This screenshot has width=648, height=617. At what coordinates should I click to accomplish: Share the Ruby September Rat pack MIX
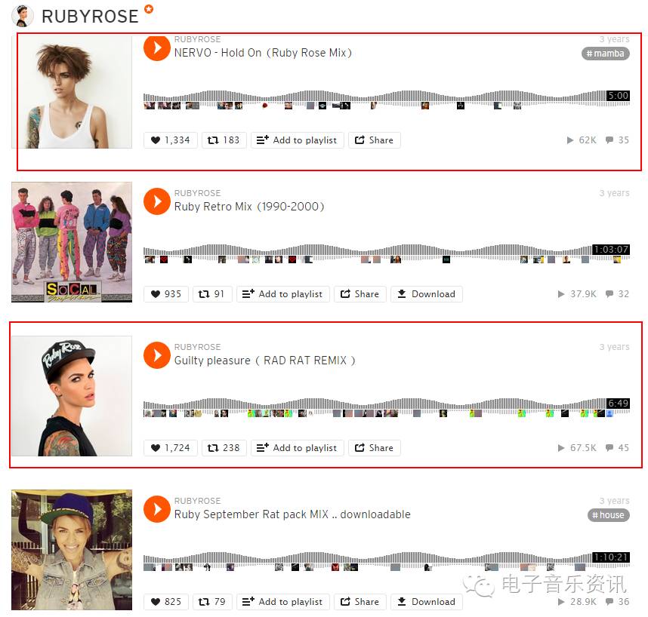click(359, 602)
